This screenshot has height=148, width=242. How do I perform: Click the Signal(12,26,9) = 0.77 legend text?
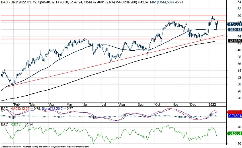(x=58, y=109)
